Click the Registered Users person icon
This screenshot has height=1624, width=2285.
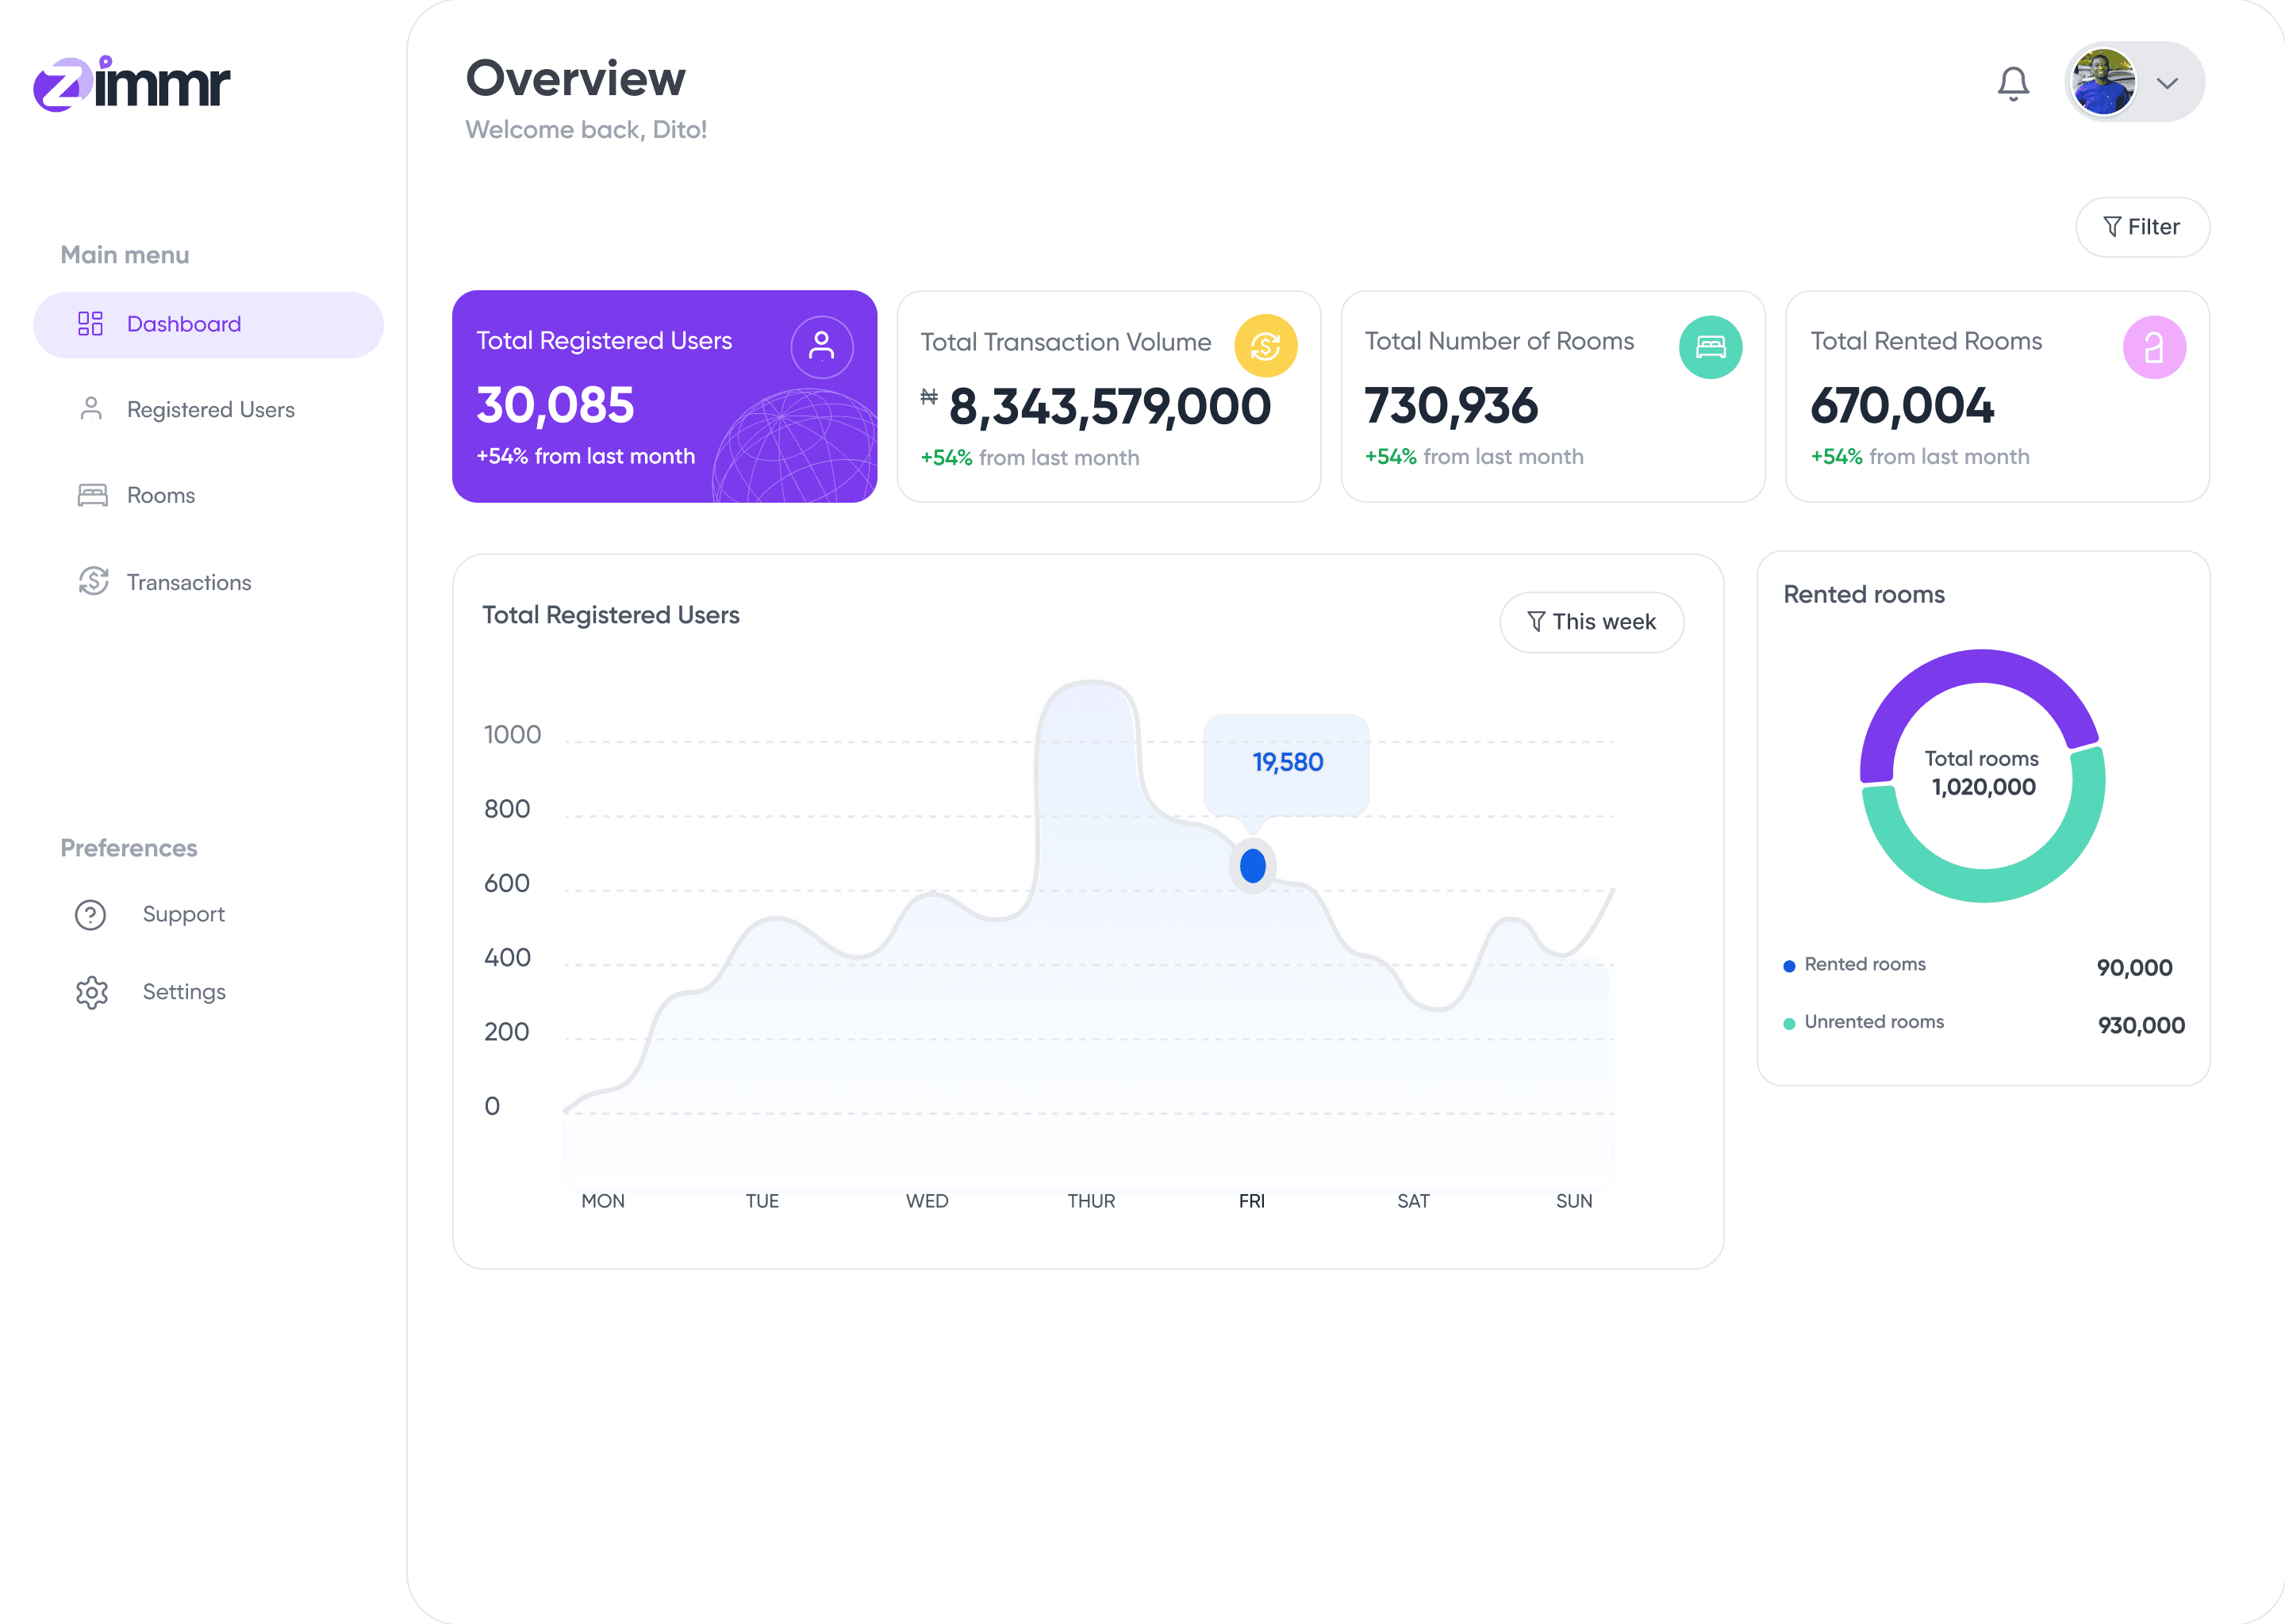pos(91,409)
